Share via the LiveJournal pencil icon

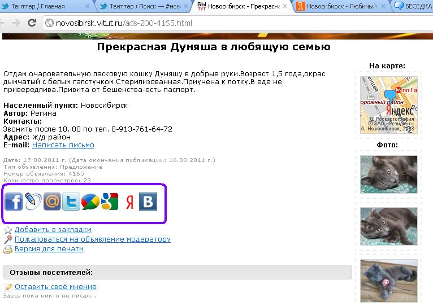click(x=33, y=202)
